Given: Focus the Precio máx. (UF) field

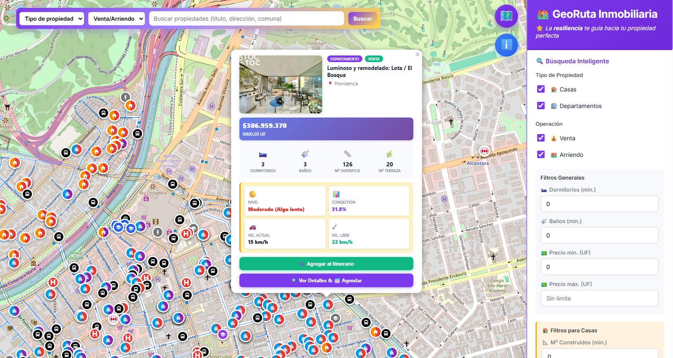Looking at the screenshot, I should 600,298.
